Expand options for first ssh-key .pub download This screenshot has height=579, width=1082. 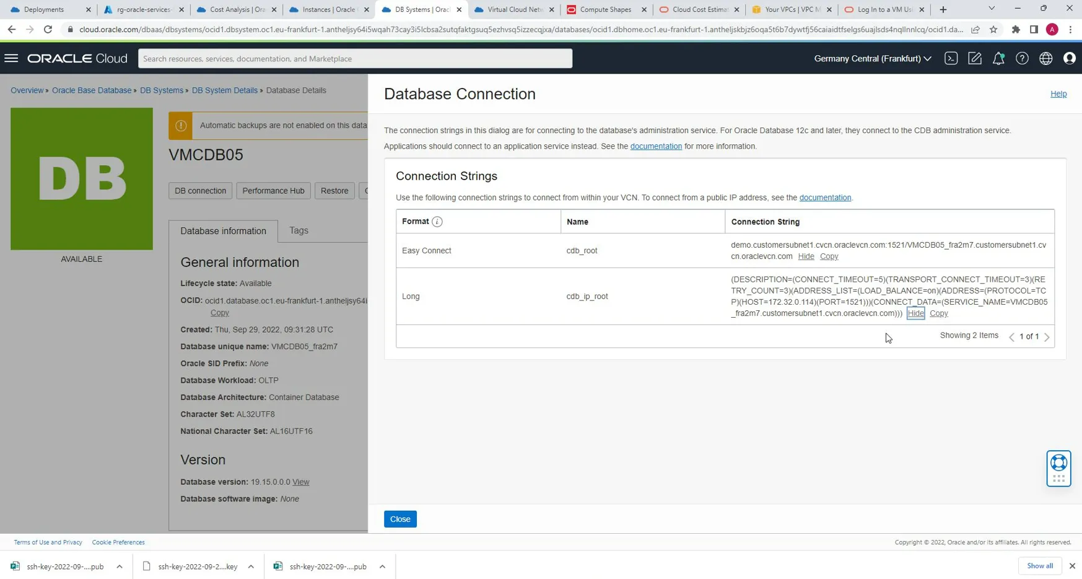120,567
